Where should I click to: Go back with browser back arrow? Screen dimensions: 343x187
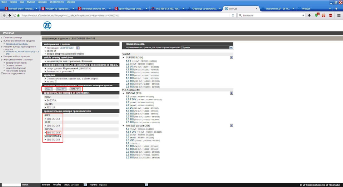tap(4, 15)
